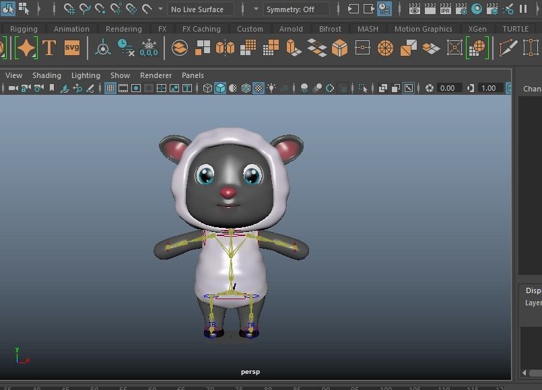Viewport: 542px width, 390px height.
Task: Enable snap to points magnet
Action: pos(100,9)
